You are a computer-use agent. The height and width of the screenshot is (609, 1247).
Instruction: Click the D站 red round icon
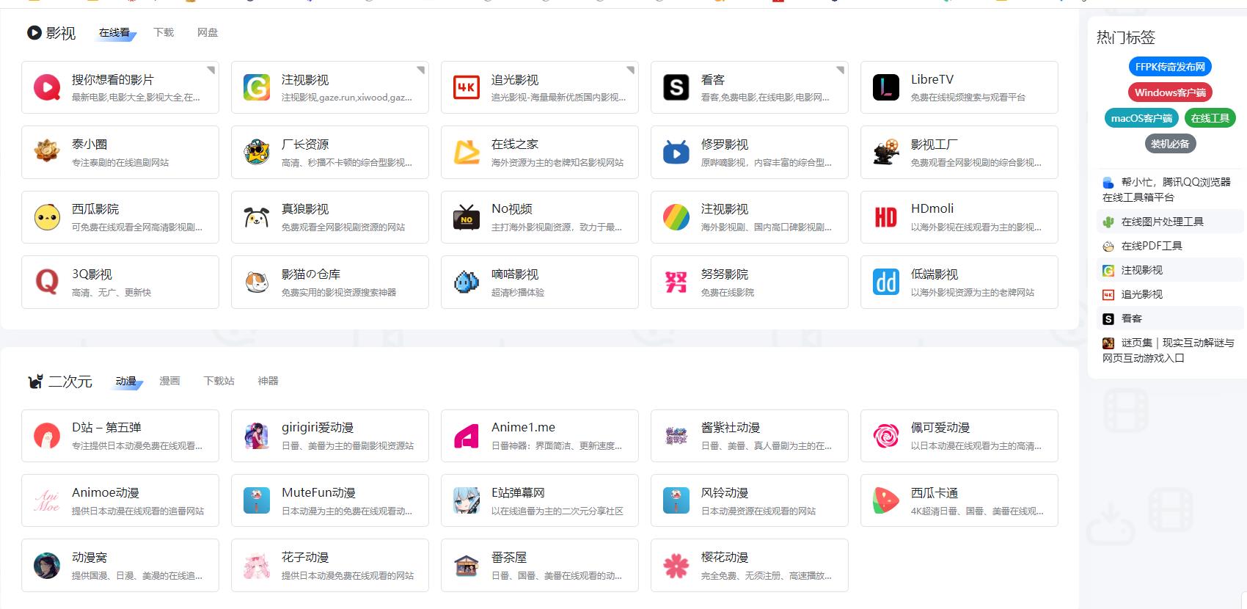(47, 436)
